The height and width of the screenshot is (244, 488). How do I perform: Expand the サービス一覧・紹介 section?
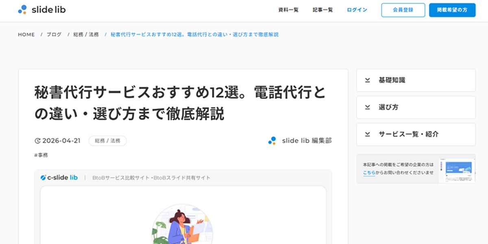tap(416, 134)
